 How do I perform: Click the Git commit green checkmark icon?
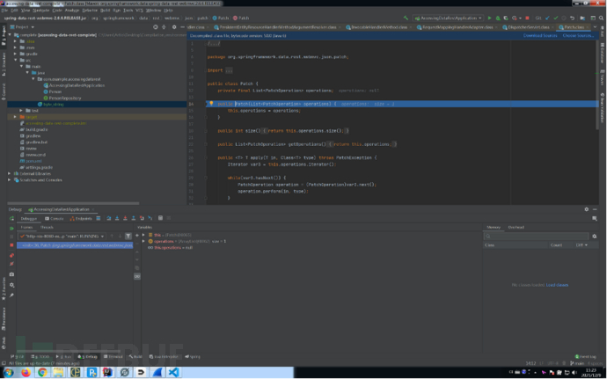click(555, 18)
